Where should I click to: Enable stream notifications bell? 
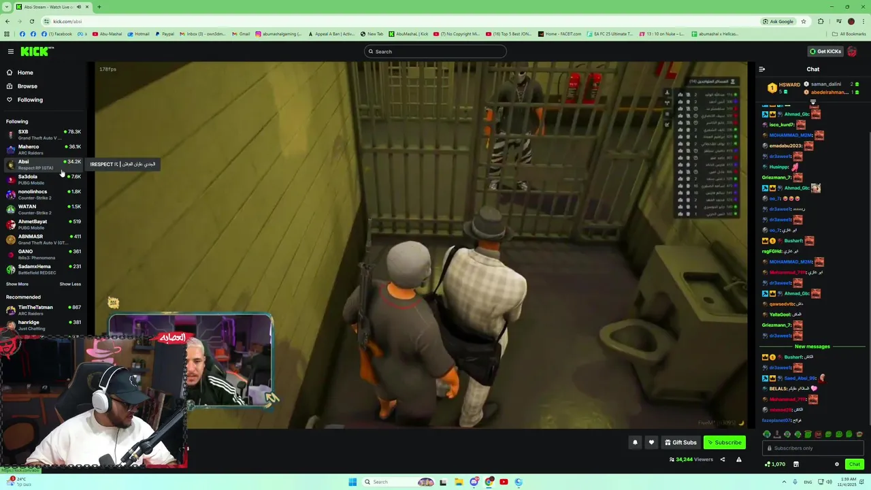point(635,442)
